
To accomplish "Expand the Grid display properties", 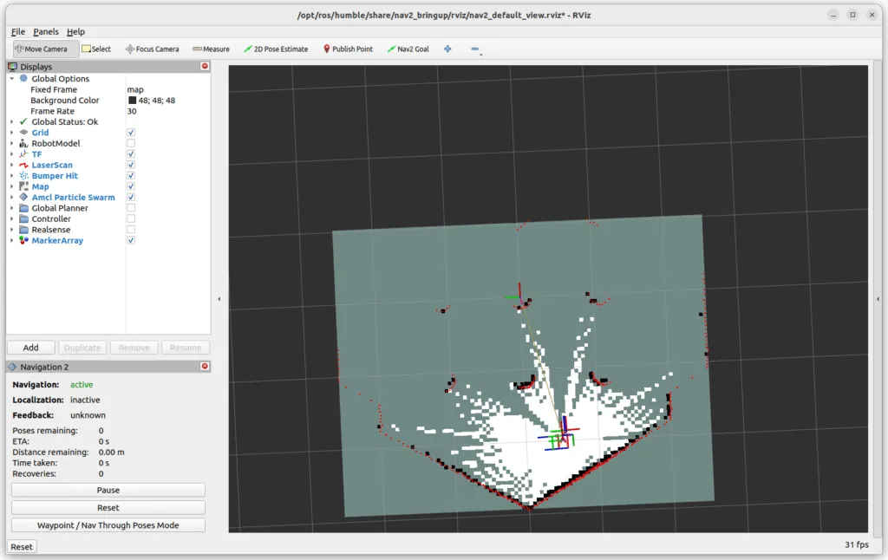I will [x=12, y=133].
